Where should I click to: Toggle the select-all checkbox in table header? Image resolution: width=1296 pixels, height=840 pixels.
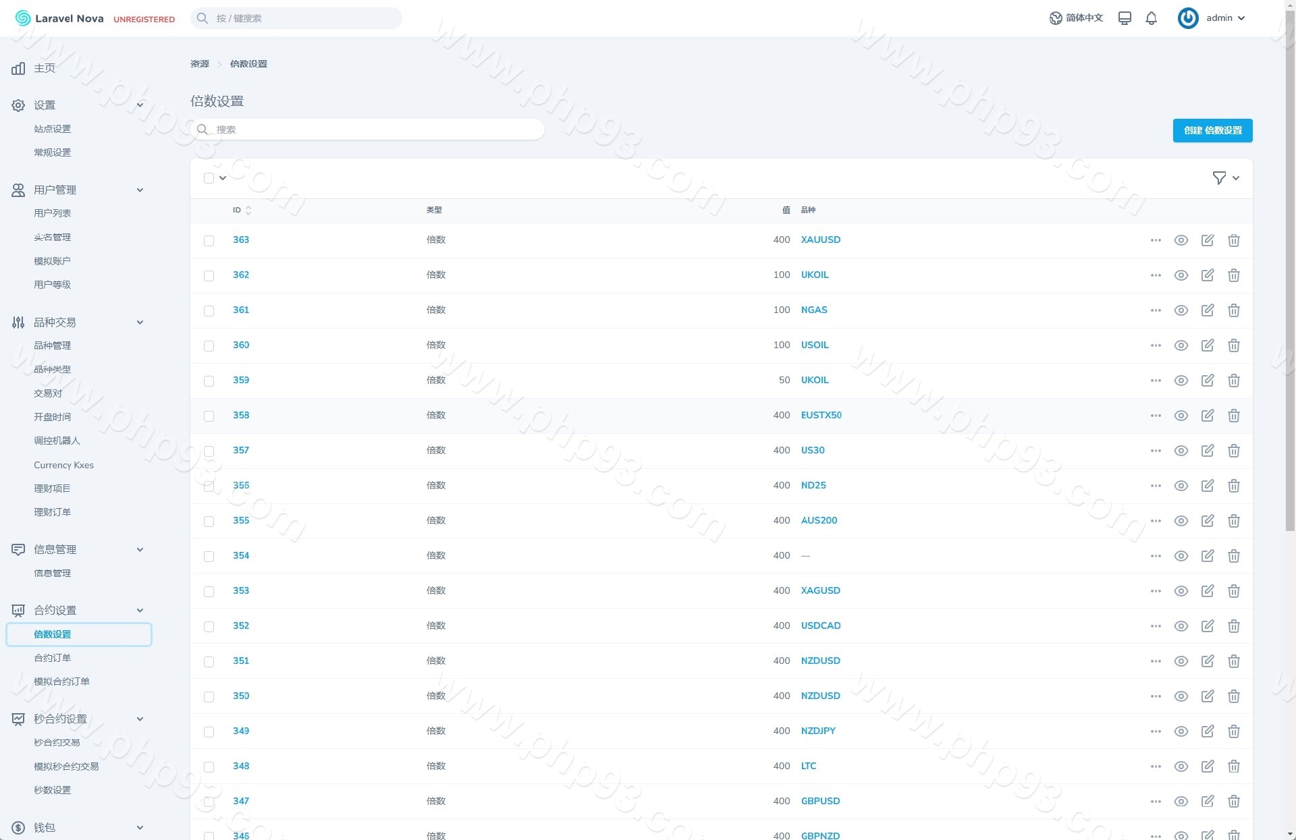(x=209, y=178)
